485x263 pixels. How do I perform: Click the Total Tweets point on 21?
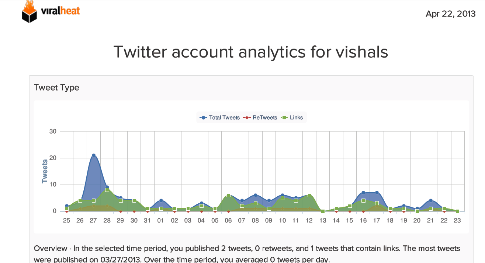coord(431,200)
